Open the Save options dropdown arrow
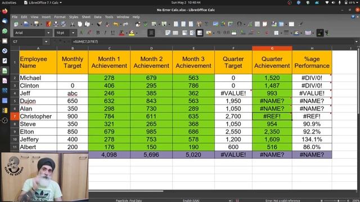This screenshot has width=360, height=202. pos(41,24)
